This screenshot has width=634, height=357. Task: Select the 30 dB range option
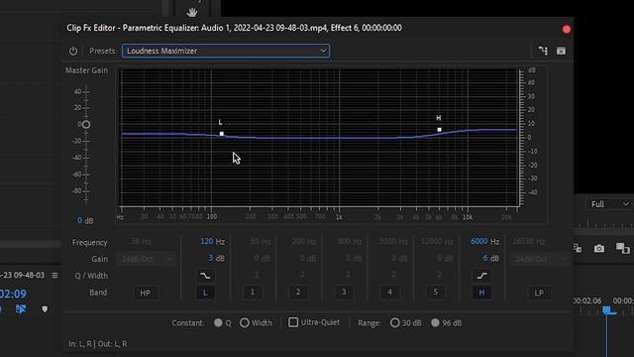point(394,322)
